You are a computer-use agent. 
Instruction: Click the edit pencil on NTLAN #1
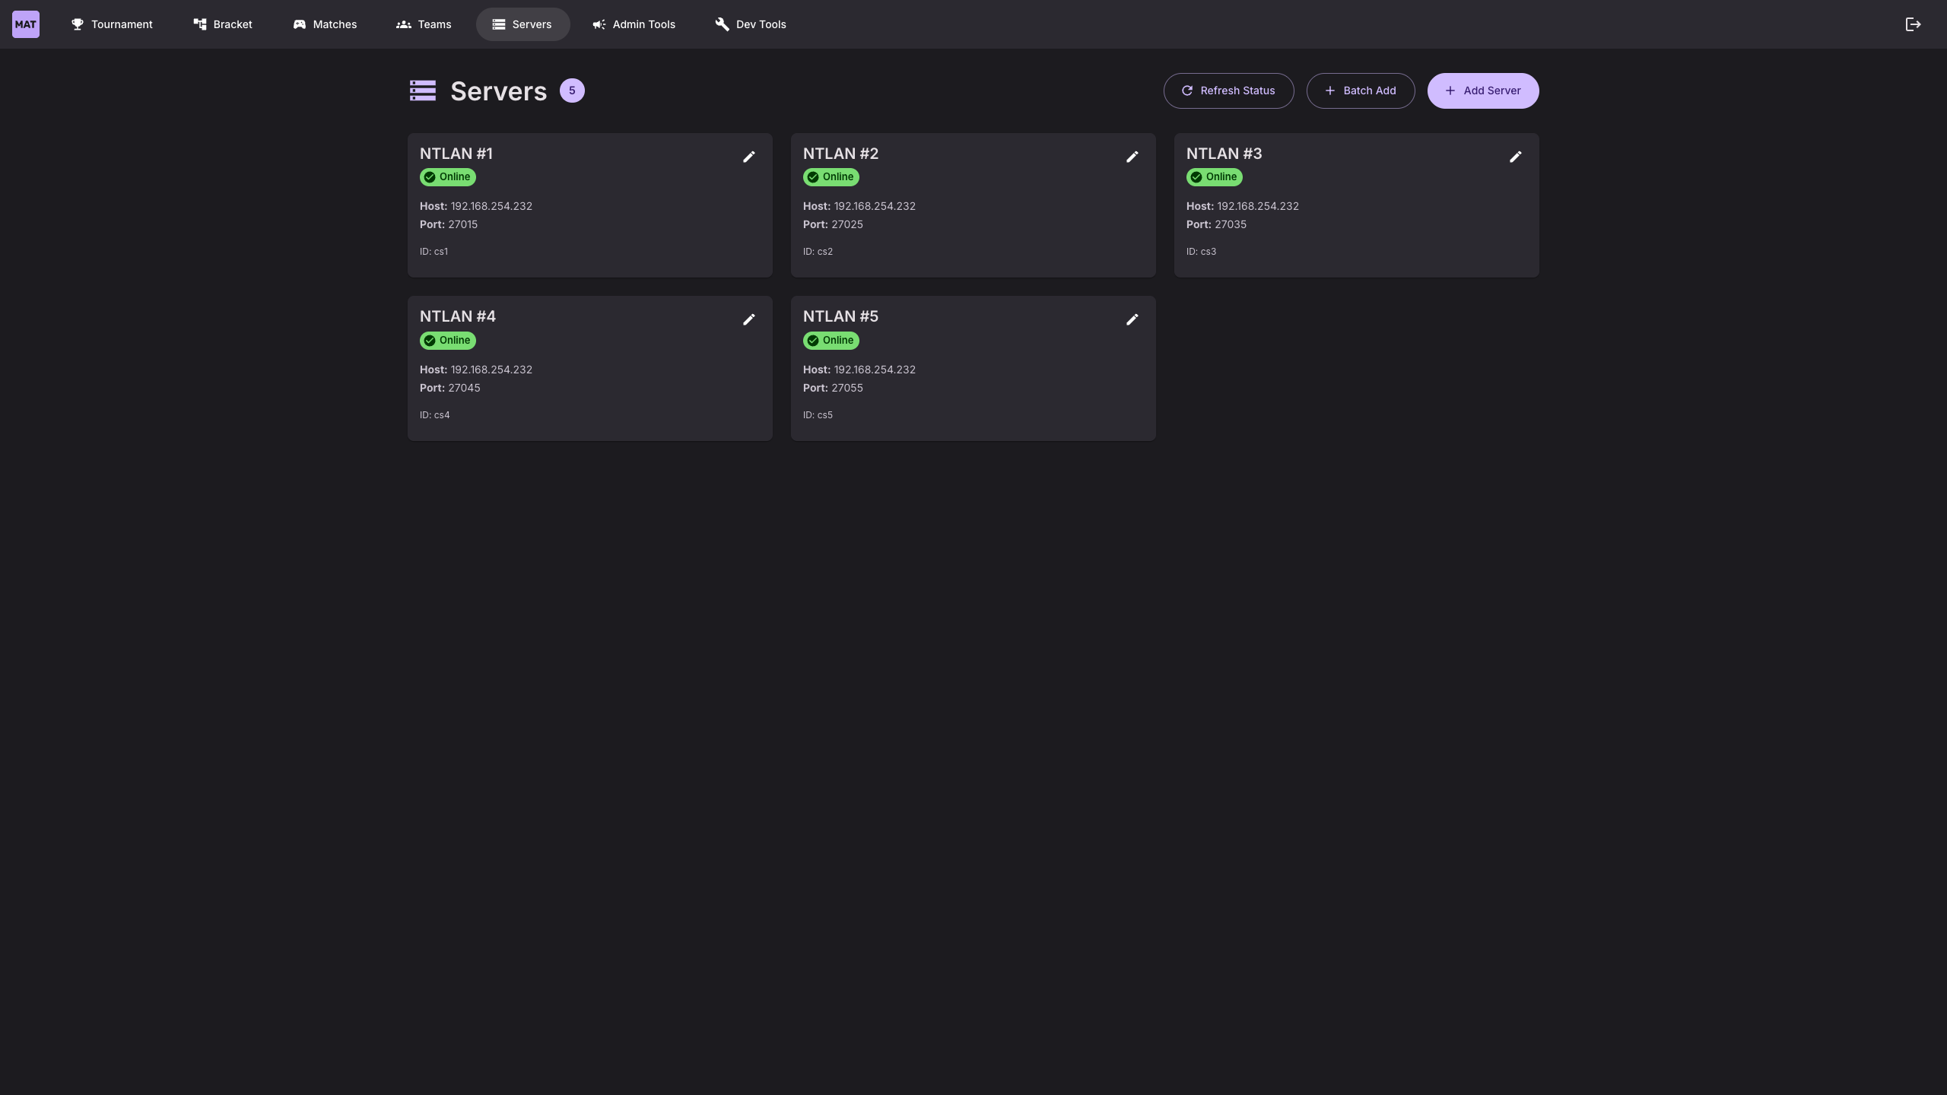tap(749, 157)
